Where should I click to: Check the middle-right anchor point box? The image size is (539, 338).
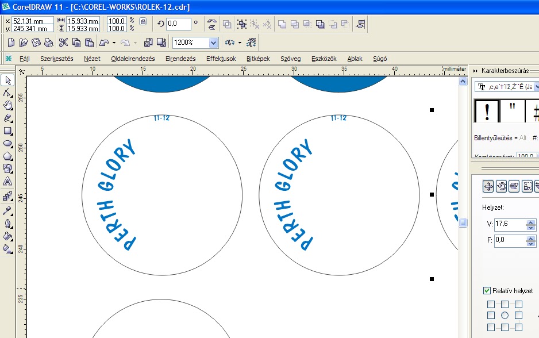[518, 316]
